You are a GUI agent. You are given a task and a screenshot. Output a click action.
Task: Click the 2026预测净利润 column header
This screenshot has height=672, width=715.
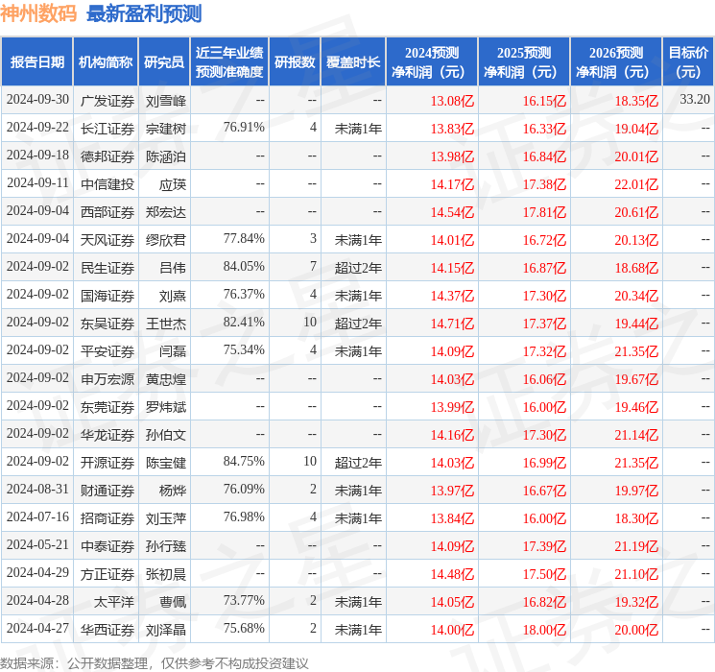pos(616,62)
